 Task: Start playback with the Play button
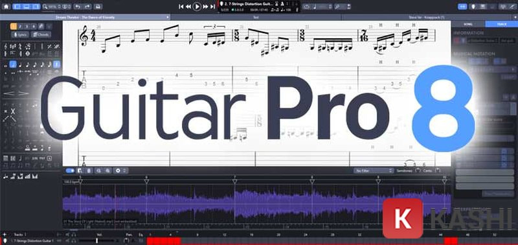tap(197, 6)
